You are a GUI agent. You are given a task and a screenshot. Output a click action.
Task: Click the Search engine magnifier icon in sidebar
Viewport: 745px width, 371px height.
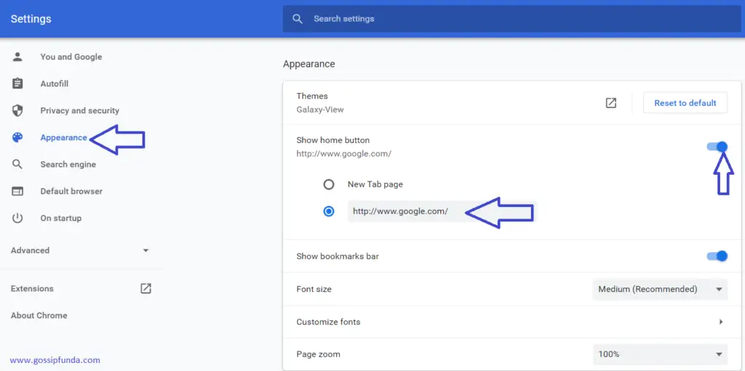tap(17, 165)
